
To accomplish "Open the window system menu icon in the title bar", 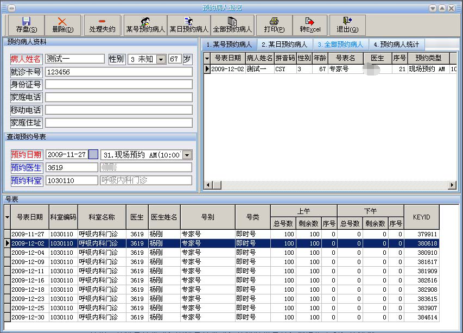I will click(11, 8).
